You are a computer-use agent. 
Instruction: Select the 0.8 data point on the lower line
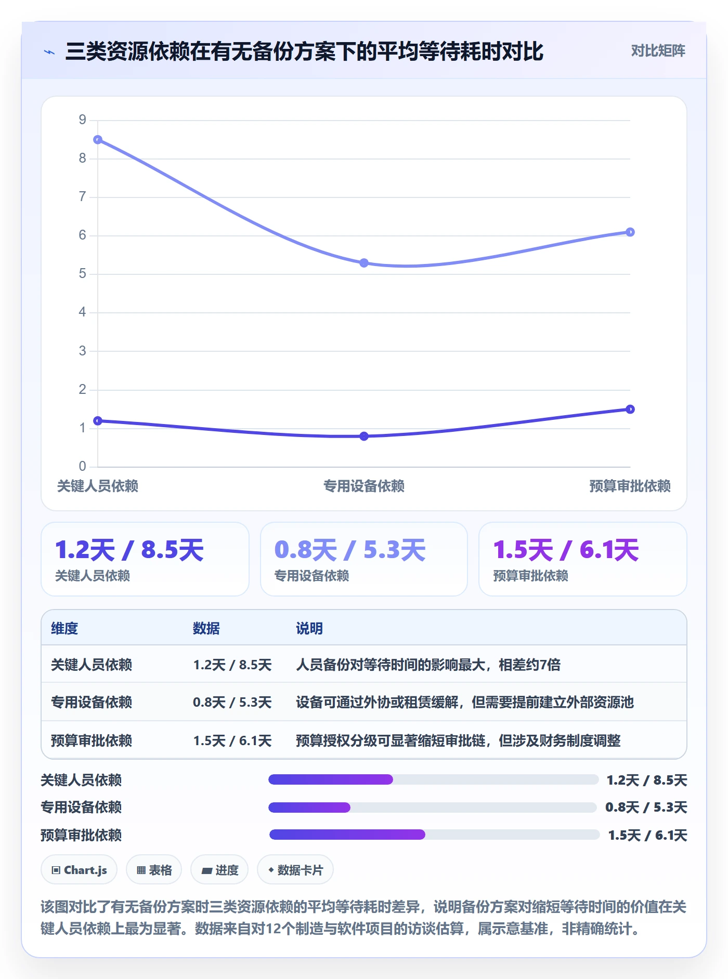pos(364,436)
